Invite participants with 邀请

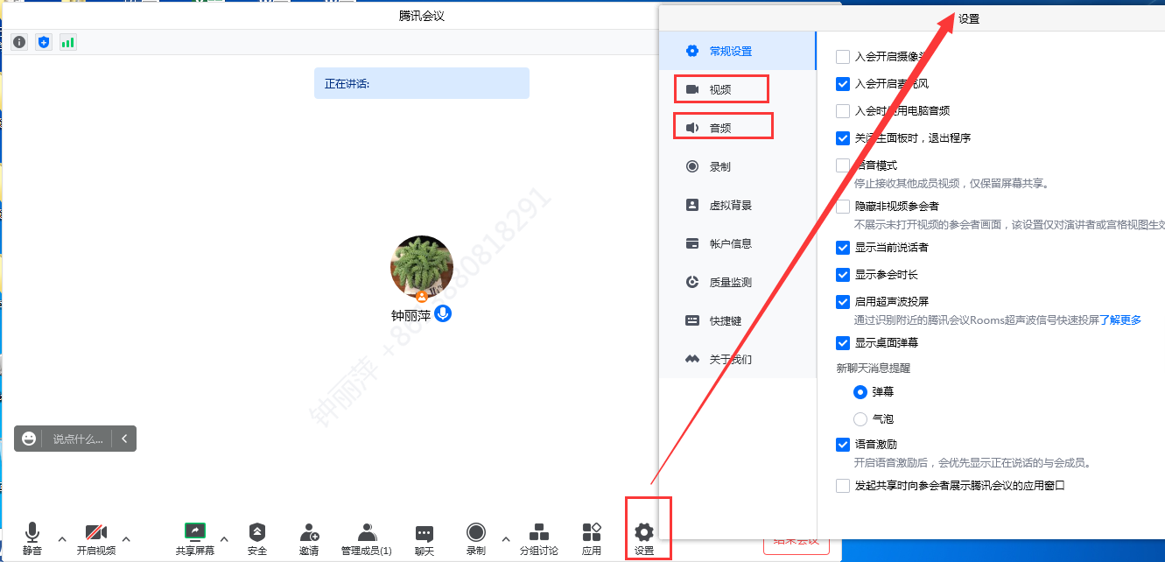(309, 539)
